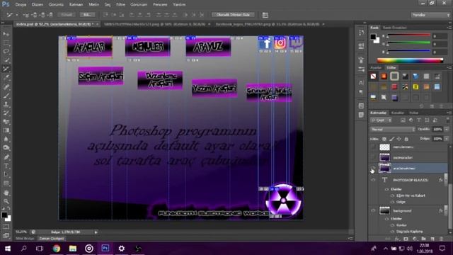Image resolution: width=453 pixels, height=255 pixels.
Task: Toggle Eğim Ver ve Kabart effect visibility
Action: 392,195
